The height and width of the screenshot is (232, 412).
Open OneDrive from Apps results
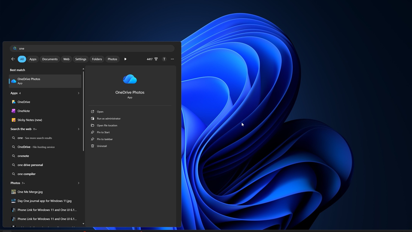[45, 102]
